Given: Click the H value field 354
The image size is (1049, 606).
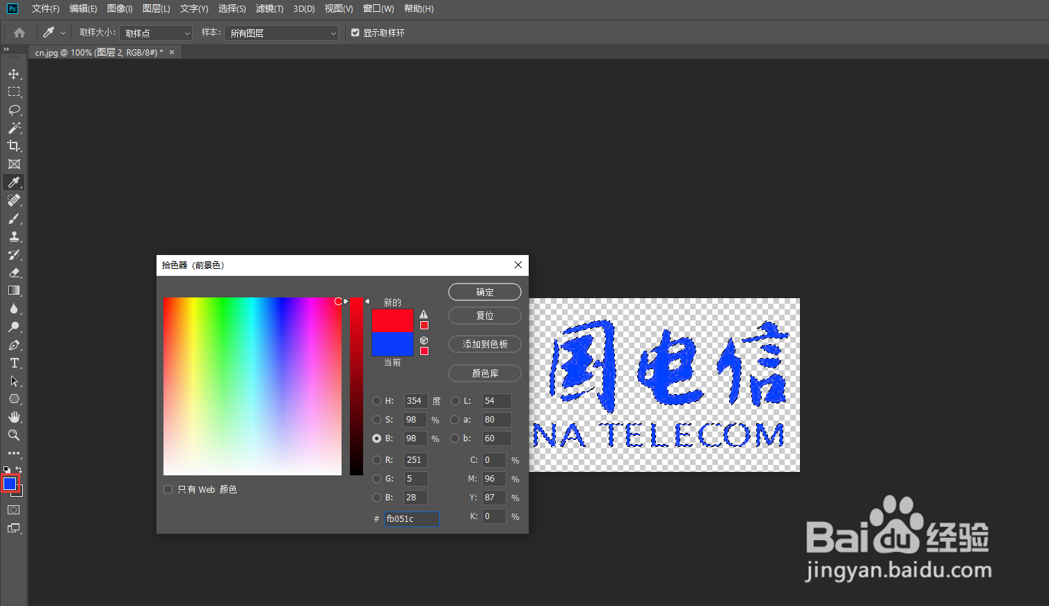Looking at the screenshot, I should (415, 401).
